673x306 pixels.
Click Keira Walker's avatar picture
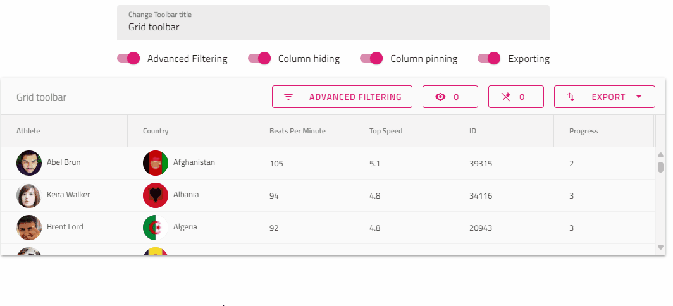click(x=29, y=195)
